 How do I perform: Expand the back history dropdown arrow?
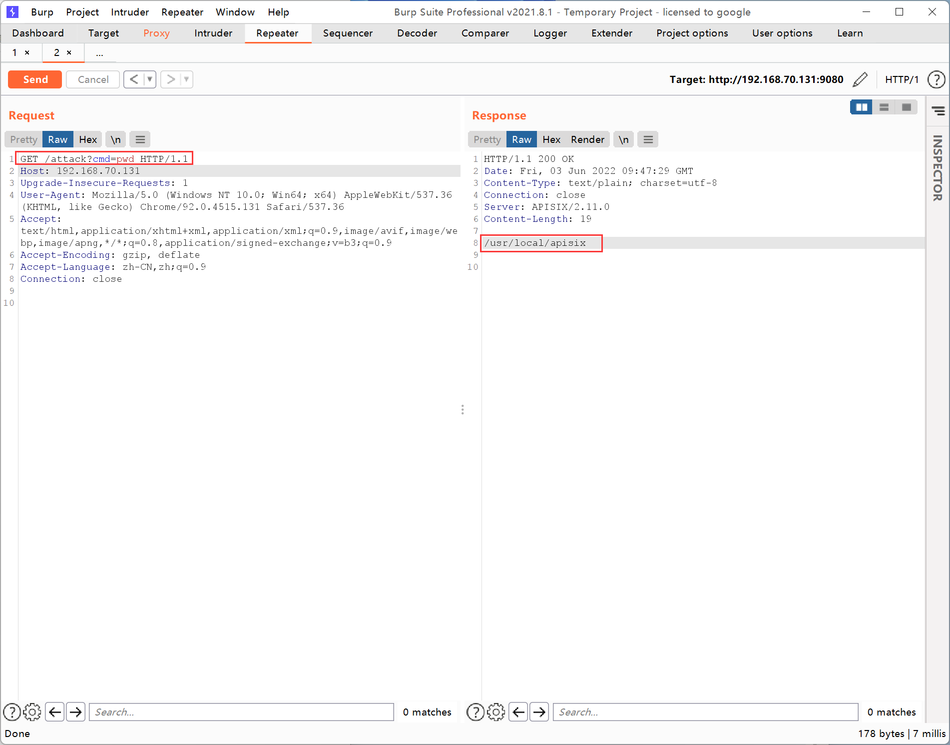[149, 79]
